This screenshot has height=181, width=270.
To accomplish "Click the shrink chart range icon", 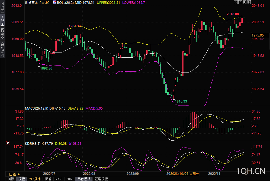I will tap(240, 2).
